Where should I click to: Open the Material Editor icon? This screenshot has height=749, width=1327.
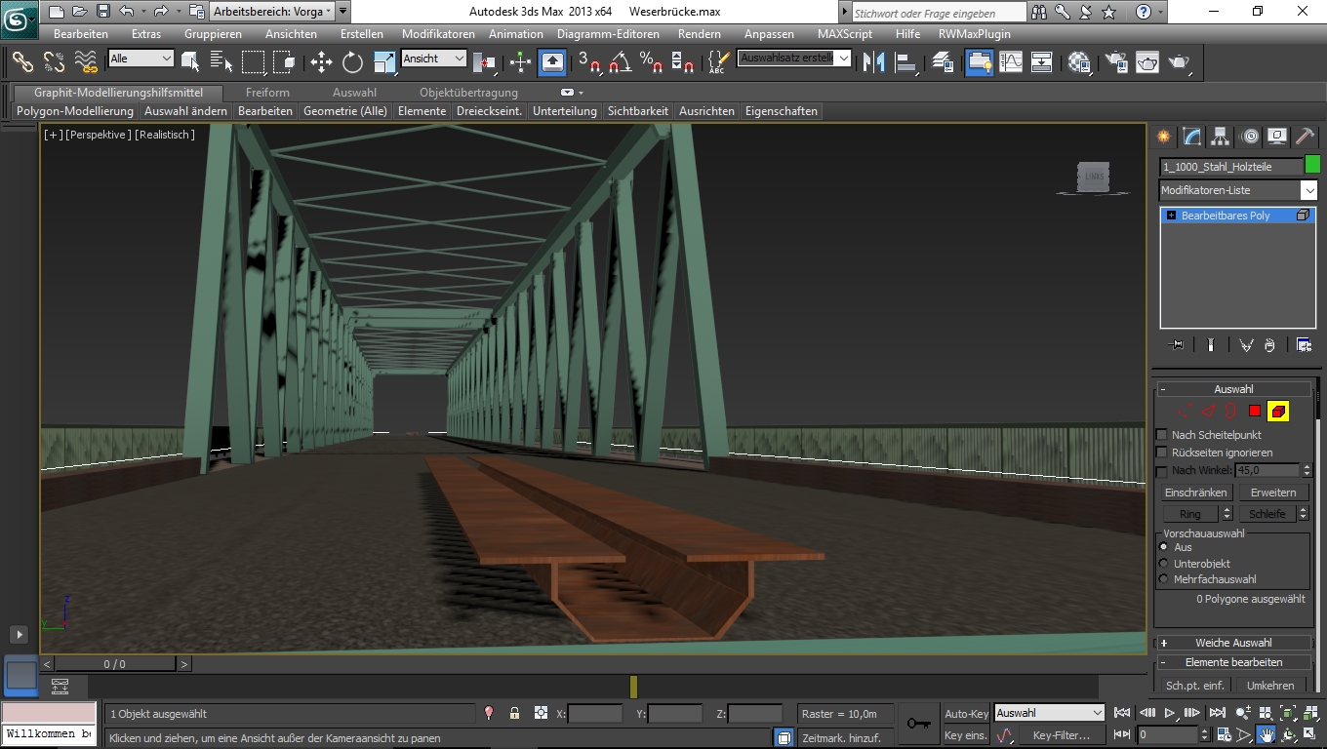[x=1079, y=62]
